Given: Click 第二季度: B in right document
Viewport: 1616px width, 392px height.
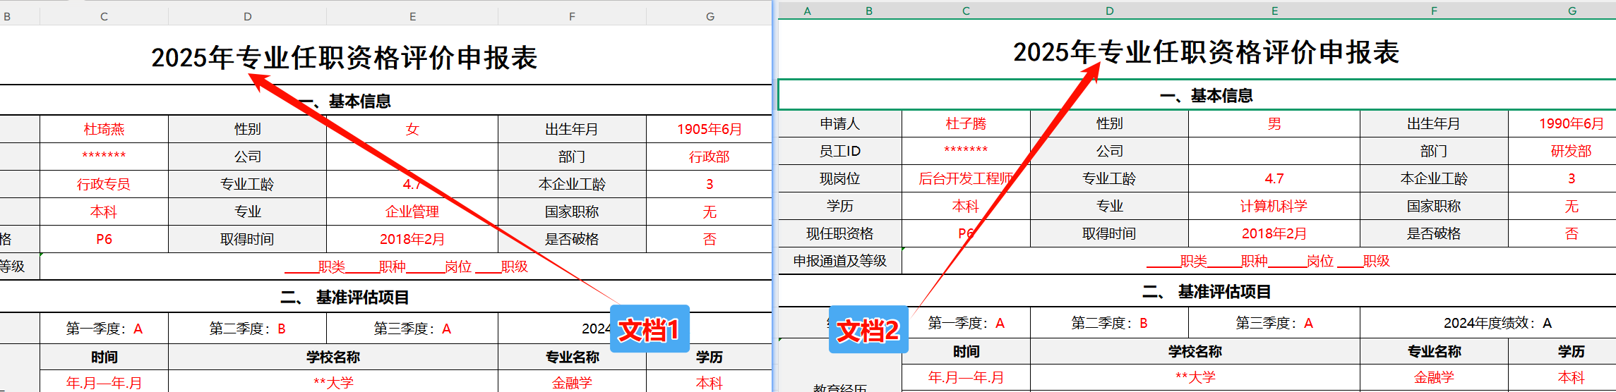Looking at the screenshot, I should pos(1109,323).
